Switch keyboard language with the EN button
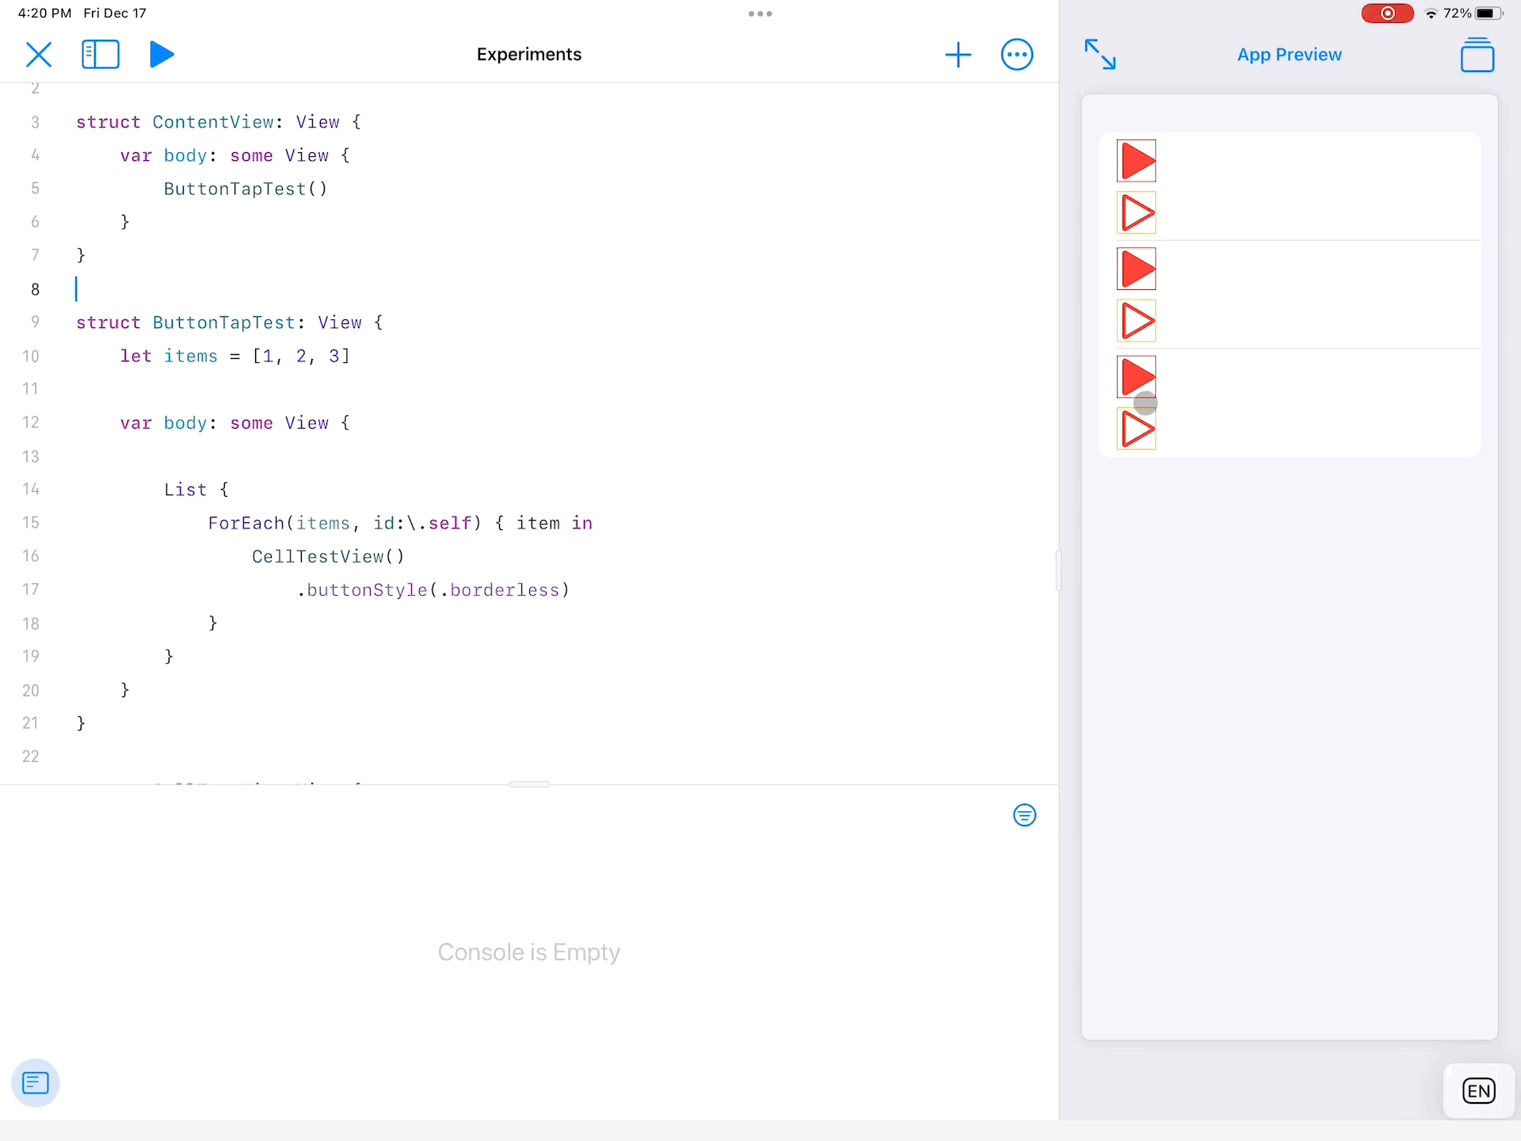The image size is (1521, 1141). click(1479, 1091)
